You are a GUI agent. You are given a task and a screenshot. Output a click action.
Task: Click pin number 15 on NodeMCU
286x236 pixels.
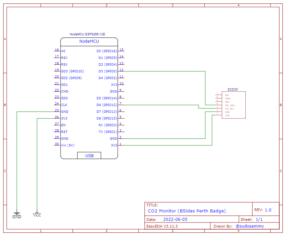(x=121, y=49)
